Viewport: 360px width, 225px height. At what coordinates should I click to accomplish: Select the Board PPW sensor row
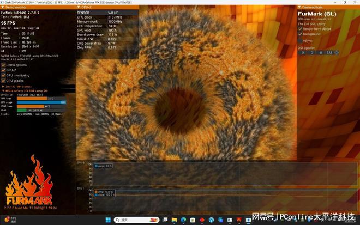[x=107, y=39]
